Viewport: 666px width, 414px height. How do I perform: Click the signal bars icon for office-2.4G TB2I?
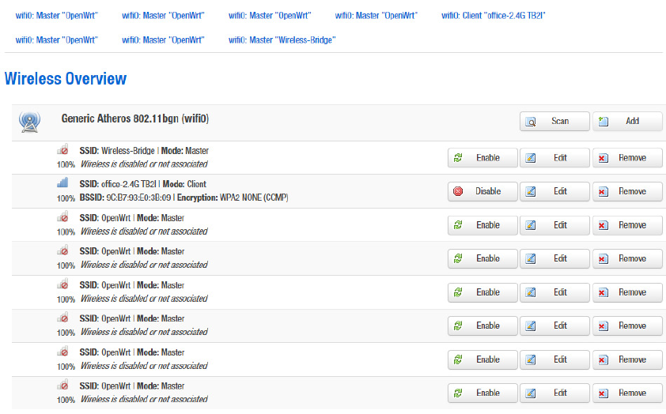click(62, 183)
